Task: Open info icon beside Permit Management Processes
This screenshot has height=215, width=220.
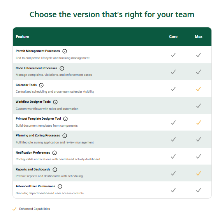Action: pos(65,51)
